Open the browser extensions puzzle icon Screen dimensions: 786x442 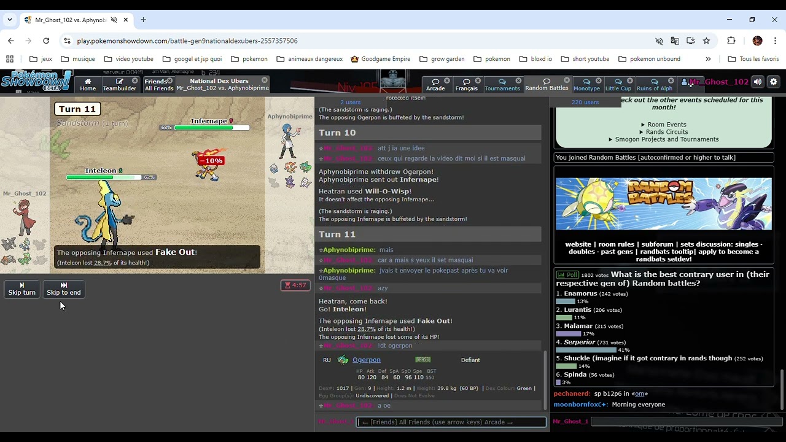[x=731, y=41]
